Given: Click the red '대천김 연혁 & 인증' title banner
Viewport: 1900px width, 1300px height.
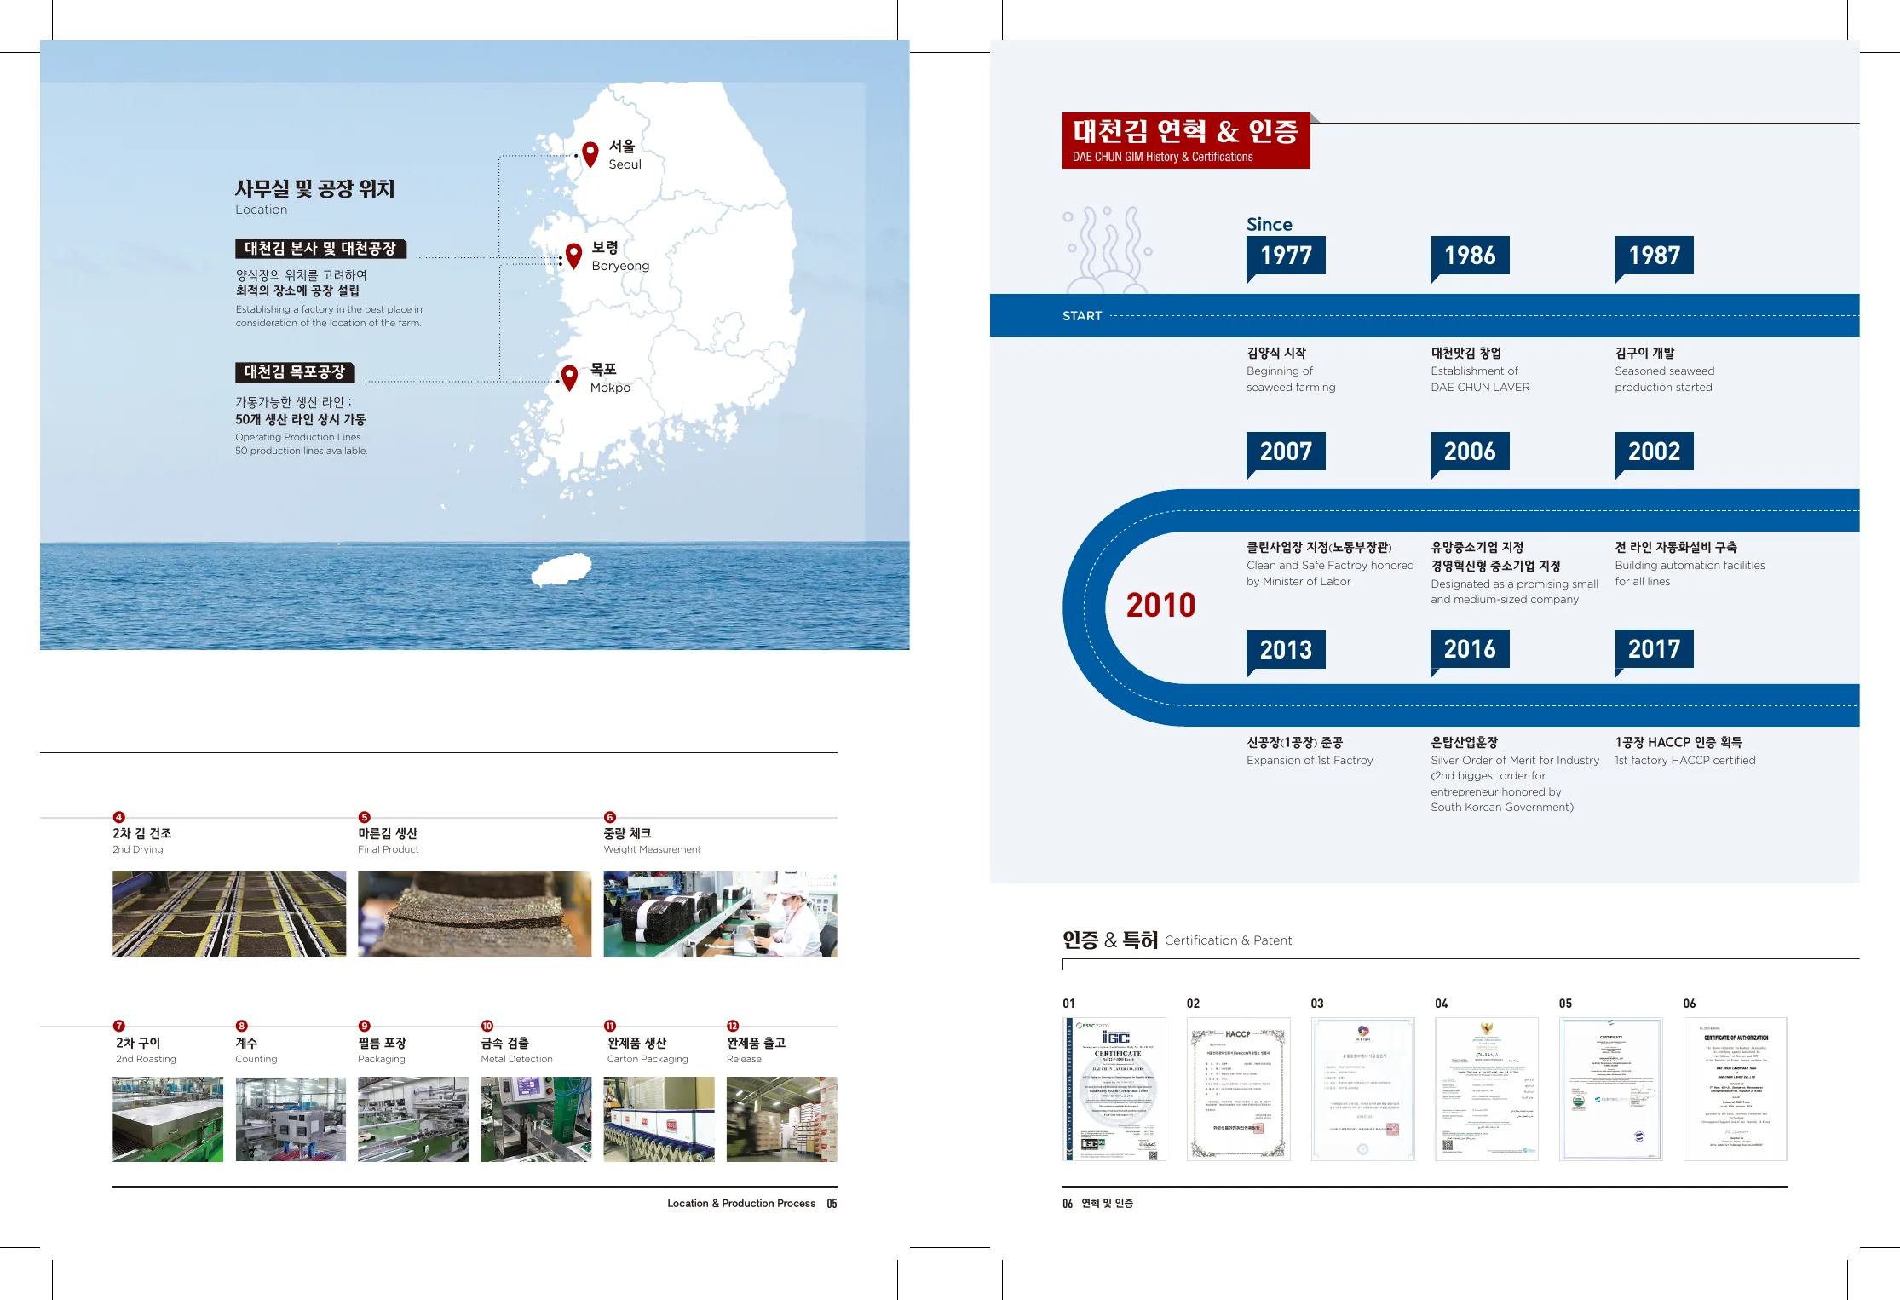Looking at the screenshot, I should (1186, 141).
